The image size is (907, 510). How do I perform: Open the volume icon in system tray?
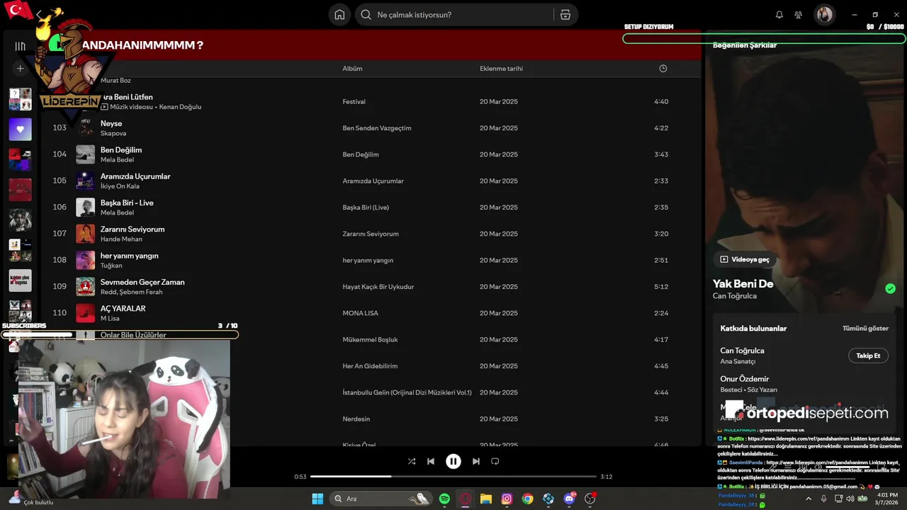tap(850, 499)
